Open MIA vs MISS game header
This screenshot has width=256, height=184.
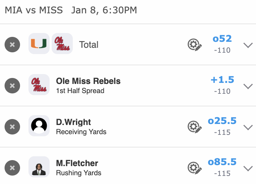70,10
